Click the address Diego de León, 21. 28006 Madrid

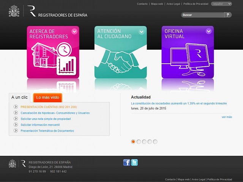(x=50, y=167)
